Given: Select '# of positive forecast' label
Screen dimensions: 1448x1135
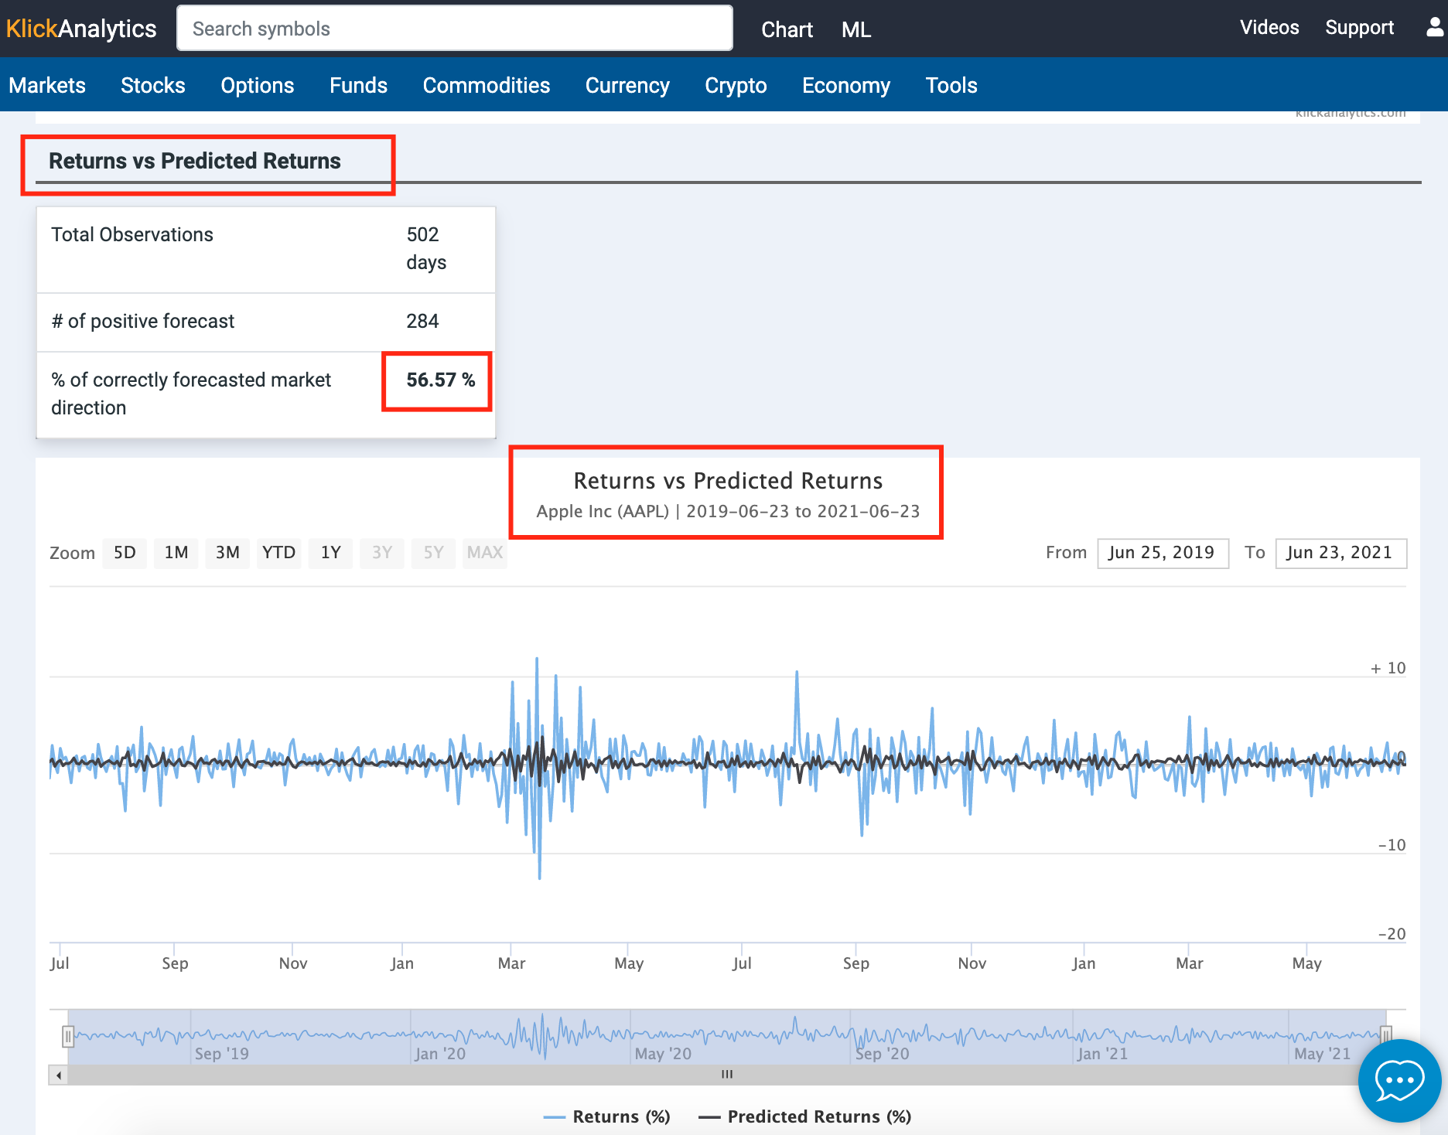Looking at the screenshot, I should (x=143, y=321).
